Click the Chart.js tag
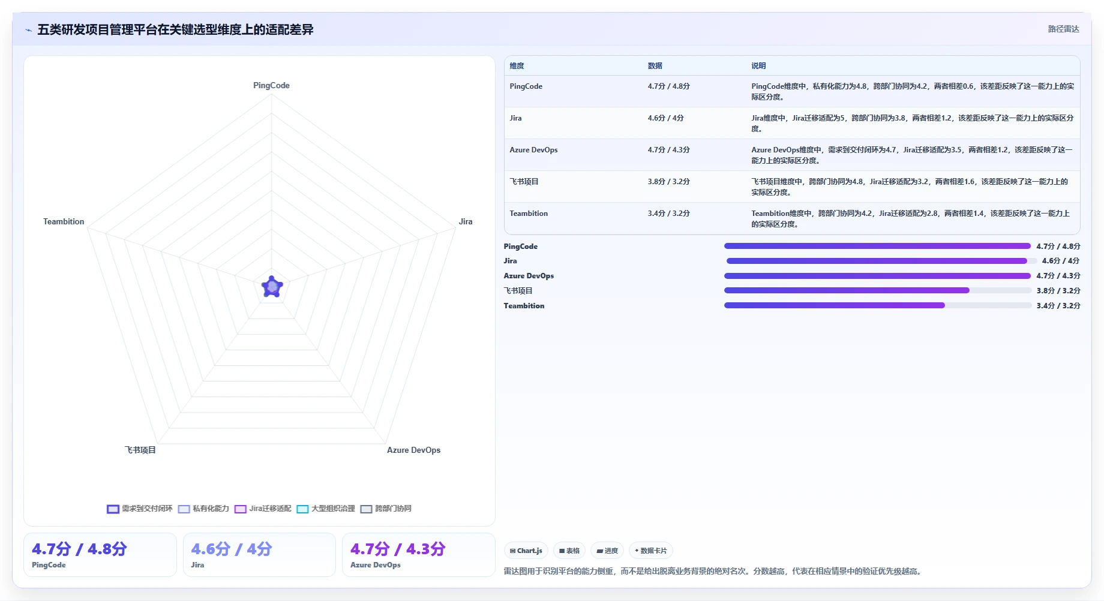This screenshot has width=1104, height=601. 526,551
